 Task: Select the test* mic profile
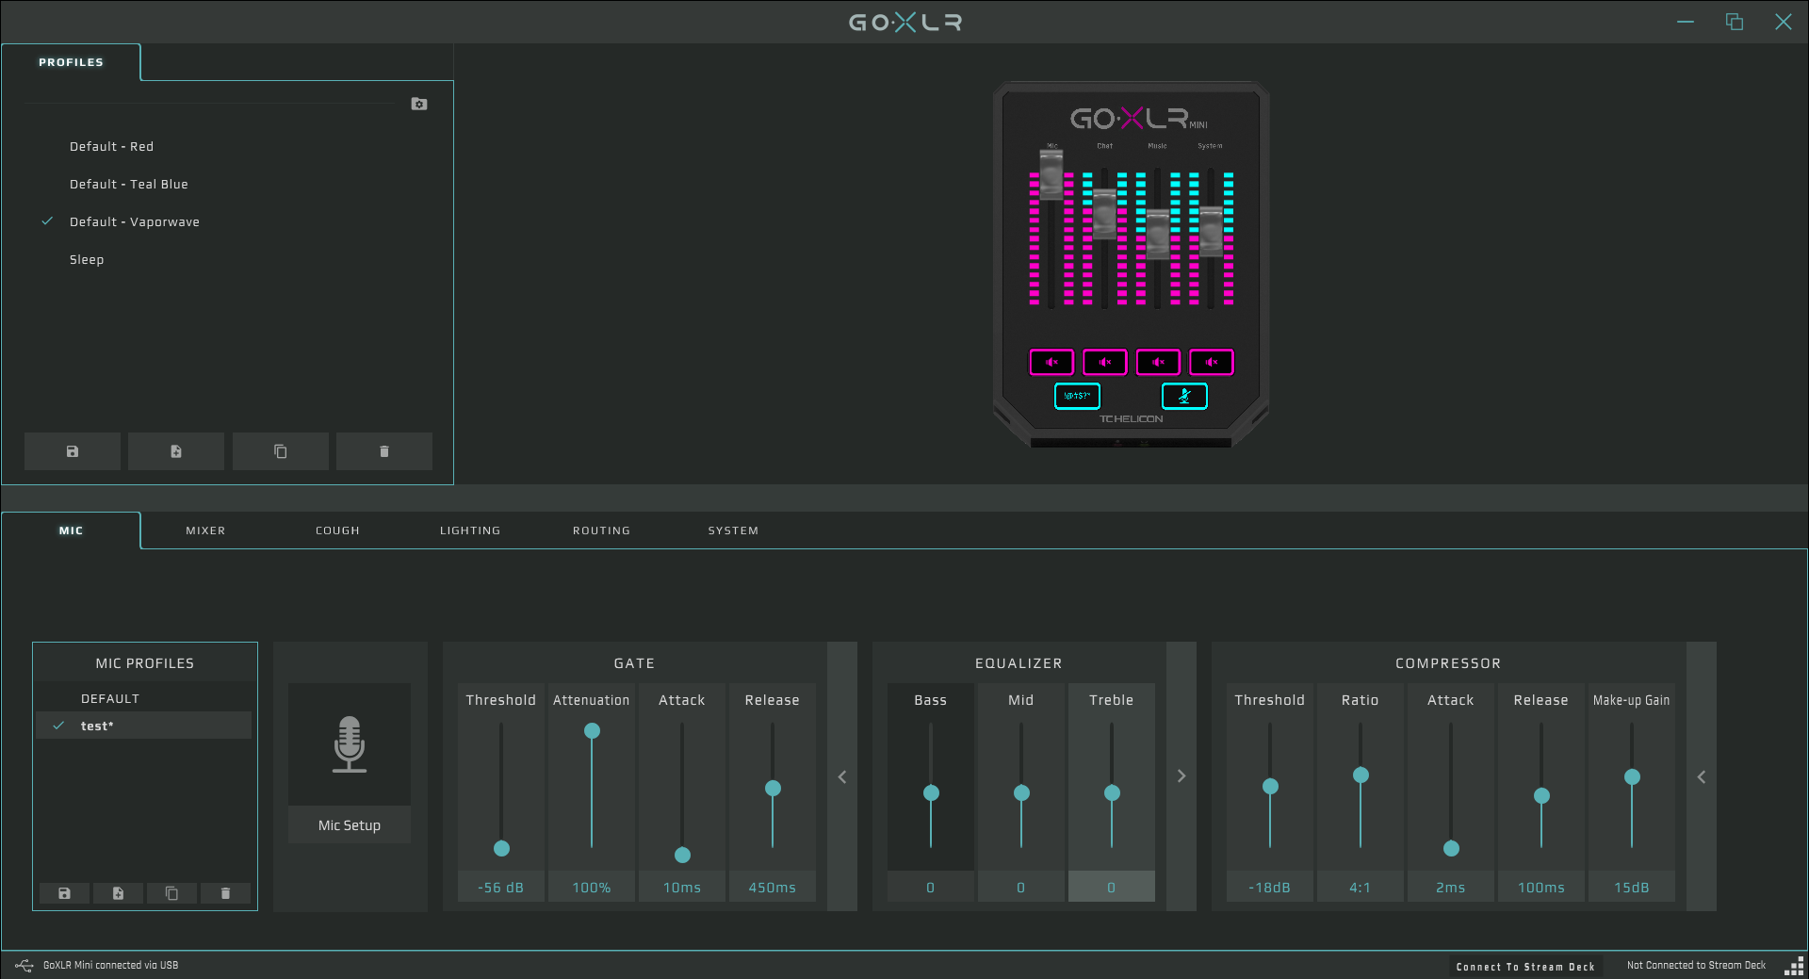[x=144, y=726]
